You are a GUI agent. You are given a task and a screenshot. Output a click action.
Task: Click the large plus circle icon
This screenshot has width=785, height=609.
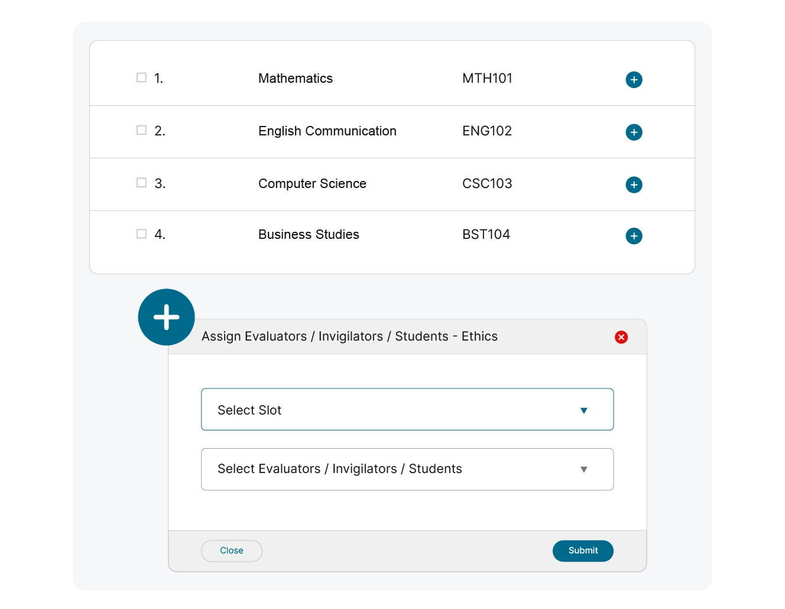tap(166, 317)
